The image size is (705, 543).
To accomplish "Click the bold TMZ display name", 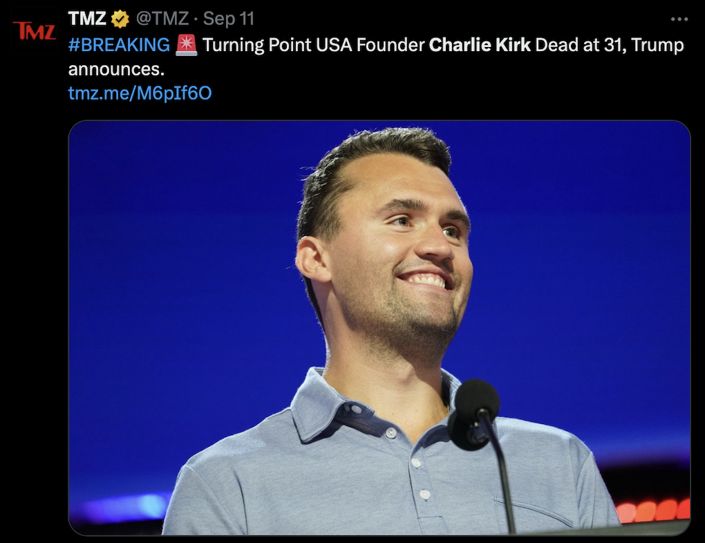I will pyautogui.click(x=87, y=19).
